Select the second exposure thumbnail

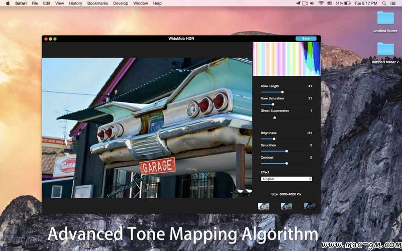point(286,206)
